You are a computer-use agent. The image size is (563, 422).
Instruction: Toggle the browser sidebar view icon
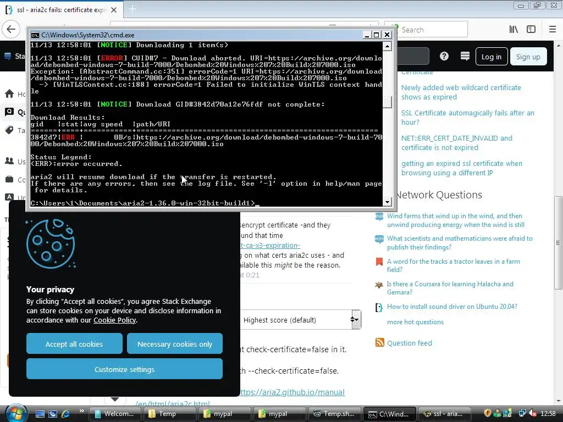point(531,30)
